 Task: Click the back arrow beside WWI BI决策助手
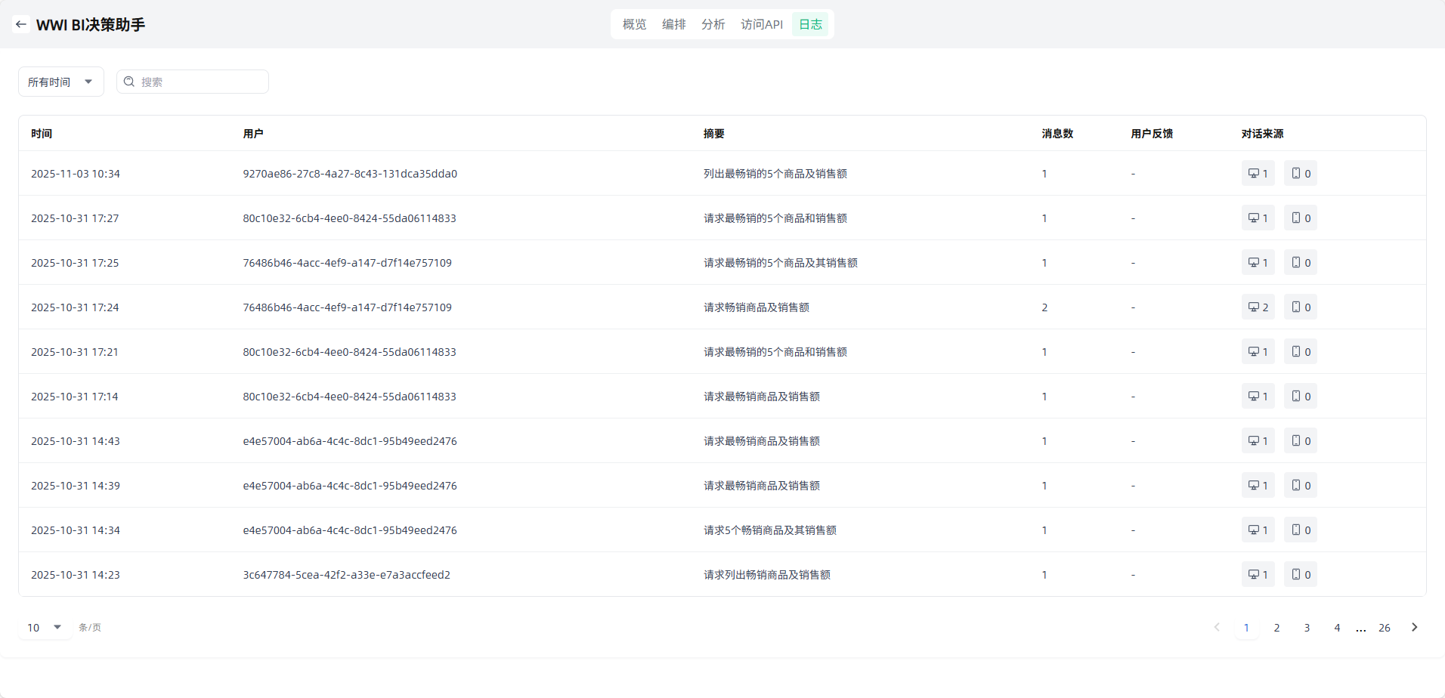click(x=21, y=24)
